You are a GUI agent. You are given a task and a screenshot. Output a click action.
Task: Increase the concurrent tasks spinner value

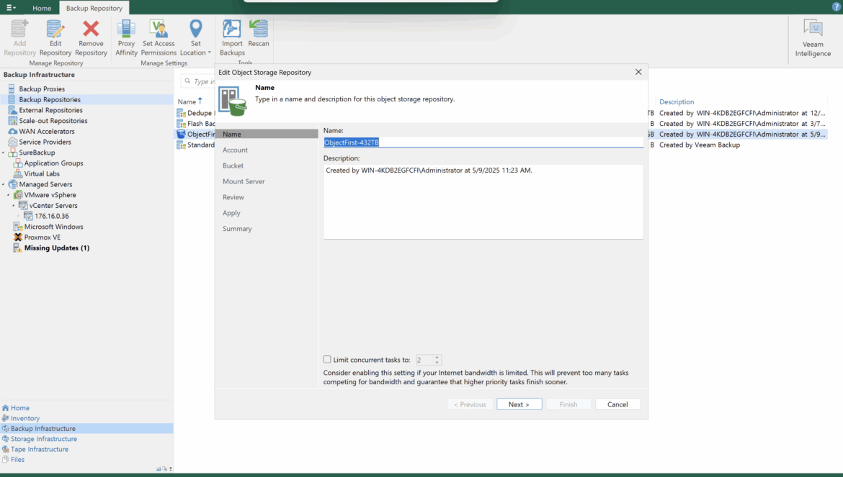click(437, 358)
